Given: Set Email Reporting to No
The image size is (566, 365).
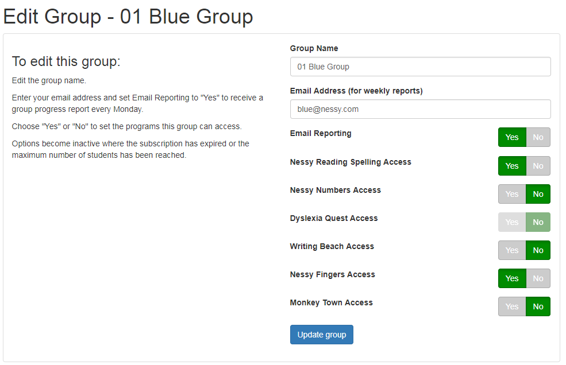Looking at the screenshot, I should coord(538,137).
